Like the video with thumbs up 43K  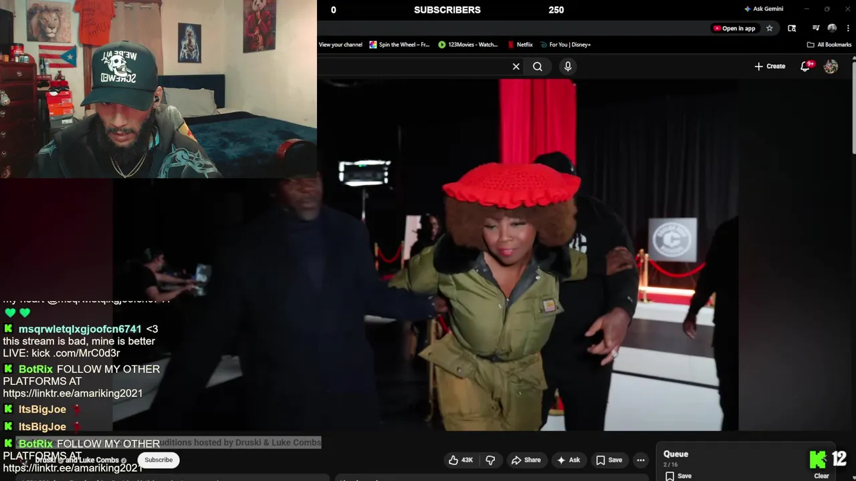461,460
